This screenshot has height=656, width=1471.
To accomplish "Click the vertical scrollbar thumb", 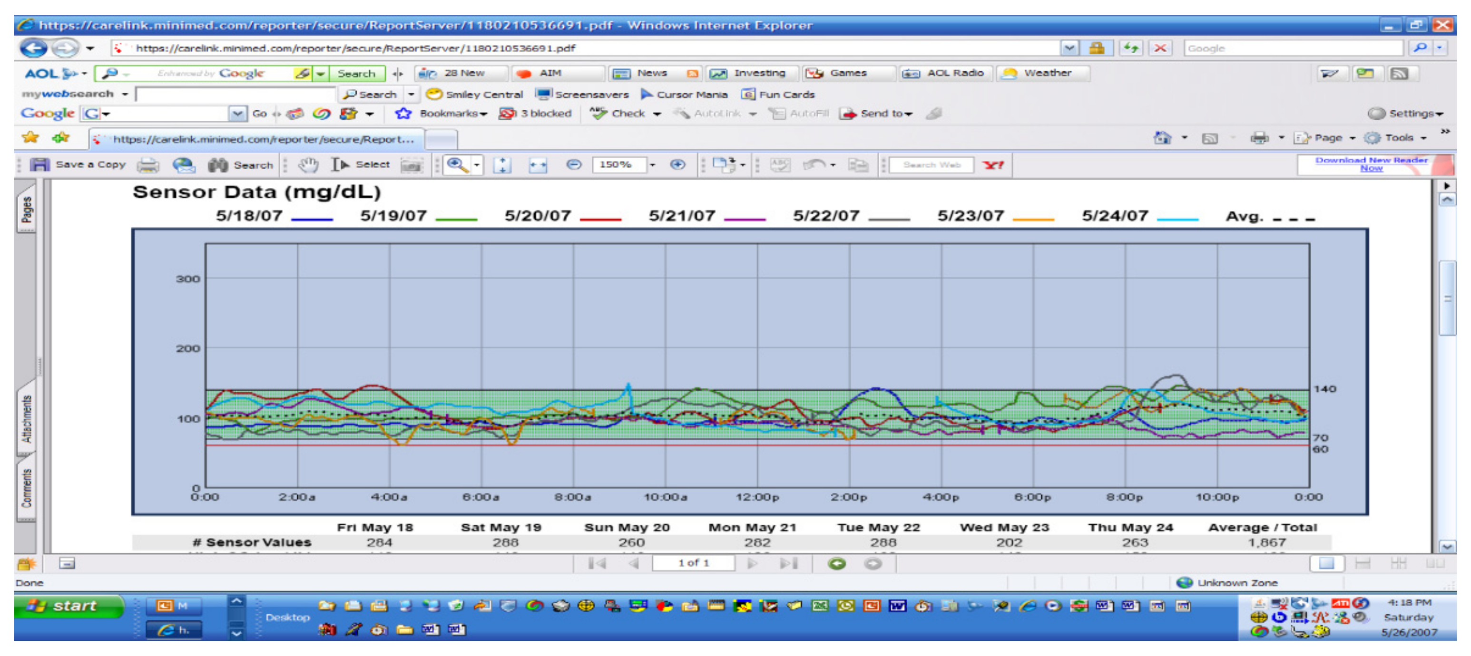I will 1447,299.
